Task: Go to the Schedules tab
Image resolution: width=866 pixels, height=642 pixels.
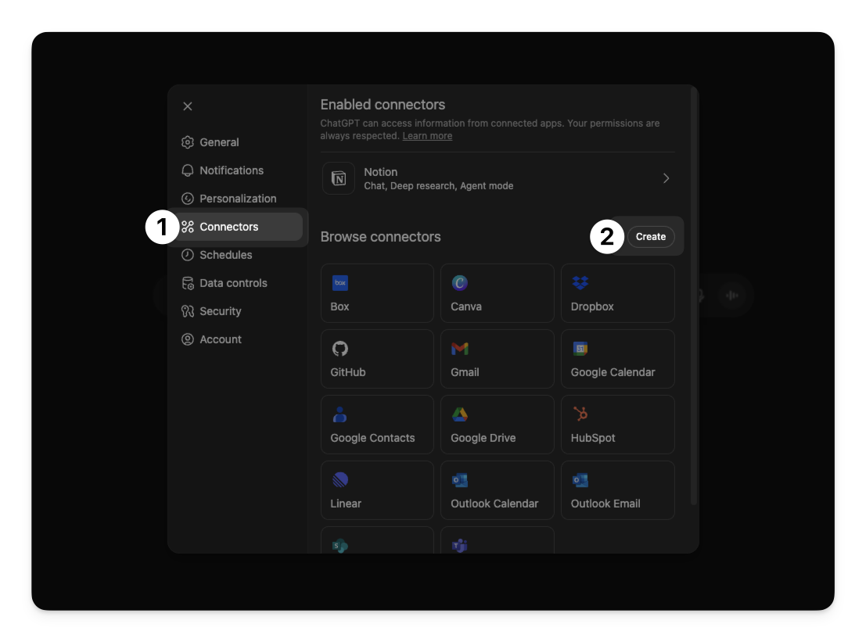Action: point(238,254)
